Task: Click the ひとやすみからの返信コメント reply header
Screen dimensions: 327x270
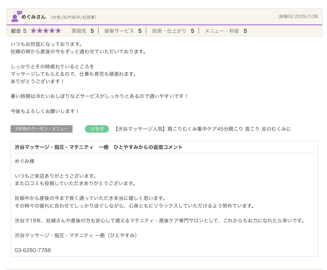Action: 99,147
